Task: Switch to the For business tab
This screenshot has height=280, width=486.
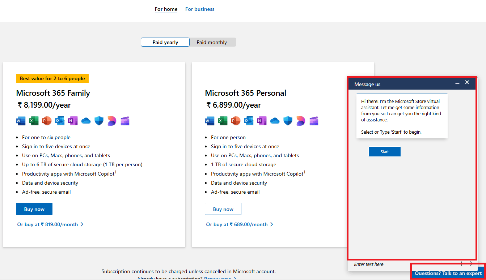Action: coord(200,9)
